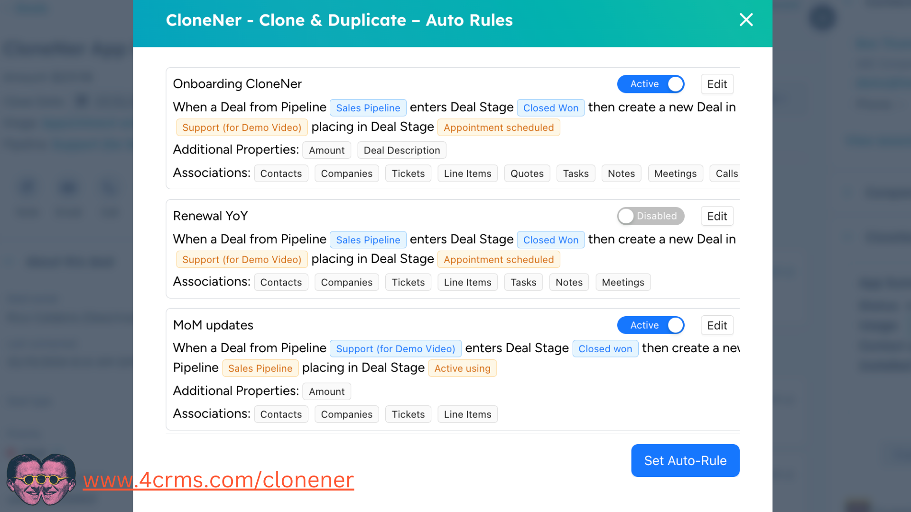Click Meetings association in Renewal YoY

623,283
